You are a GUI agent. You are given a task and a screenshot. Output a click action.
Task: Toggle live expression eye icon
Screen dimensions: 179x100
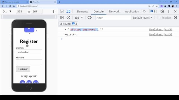[89, 17]
